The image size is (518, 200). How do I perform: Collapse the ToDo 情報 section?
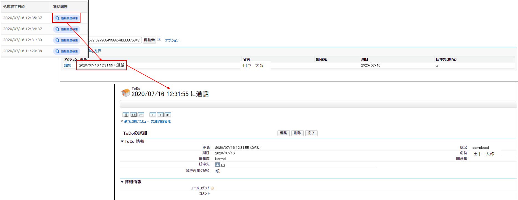pyautogui.click(x=122, y=142)
